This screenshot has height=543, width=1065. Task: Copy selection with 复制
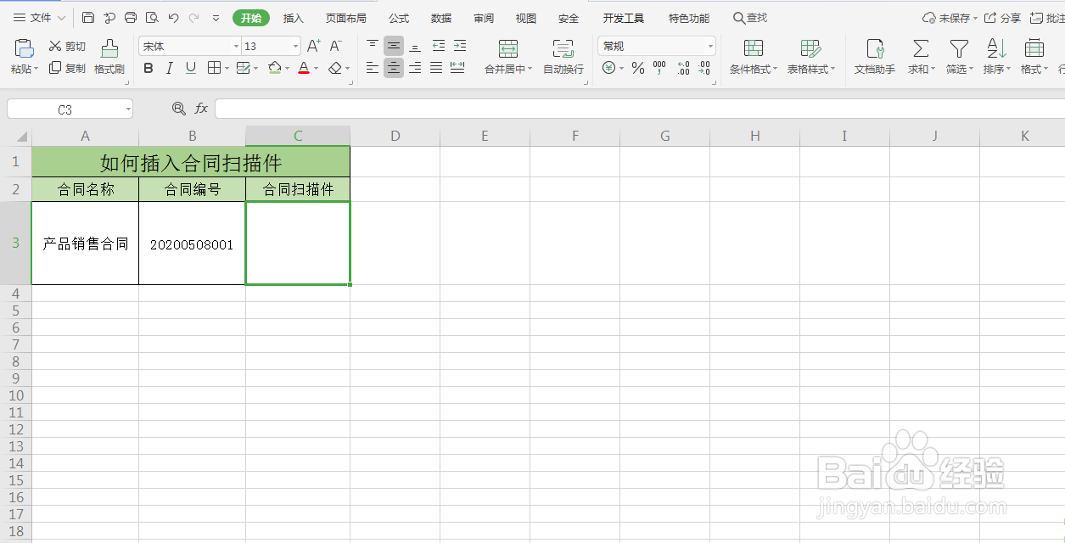pyautogui.click(x=67, y=68)
